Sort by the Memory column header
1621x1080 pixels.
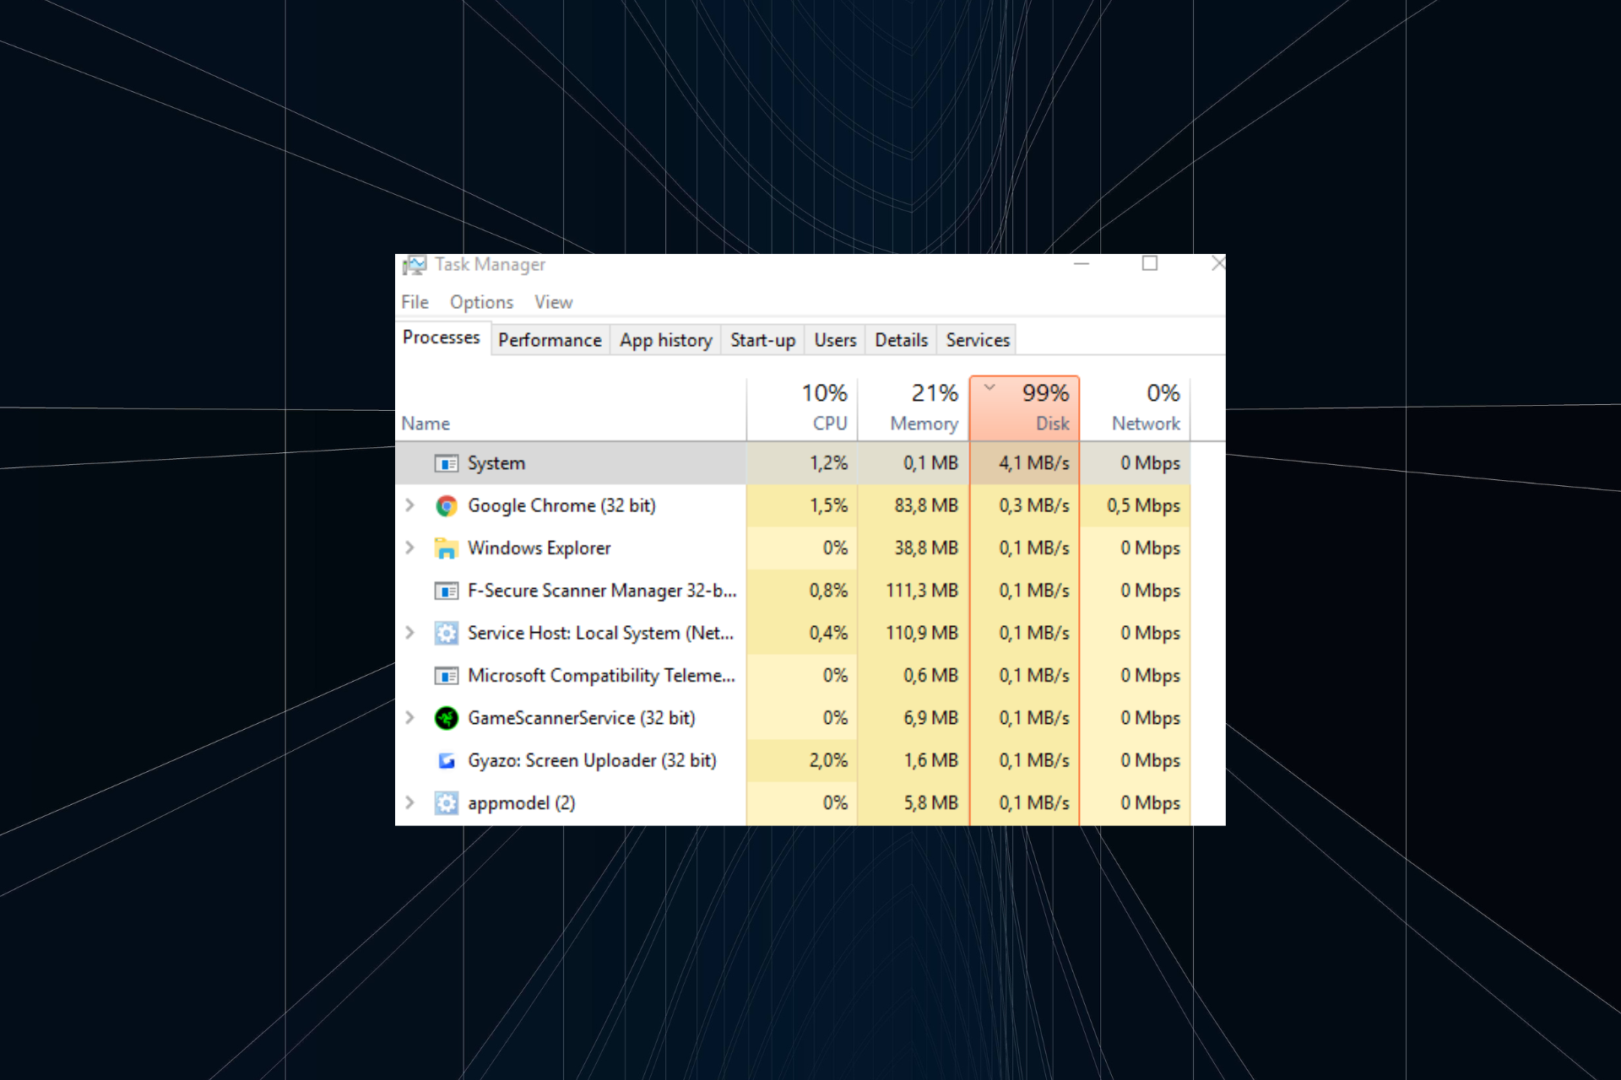point(914,409)
